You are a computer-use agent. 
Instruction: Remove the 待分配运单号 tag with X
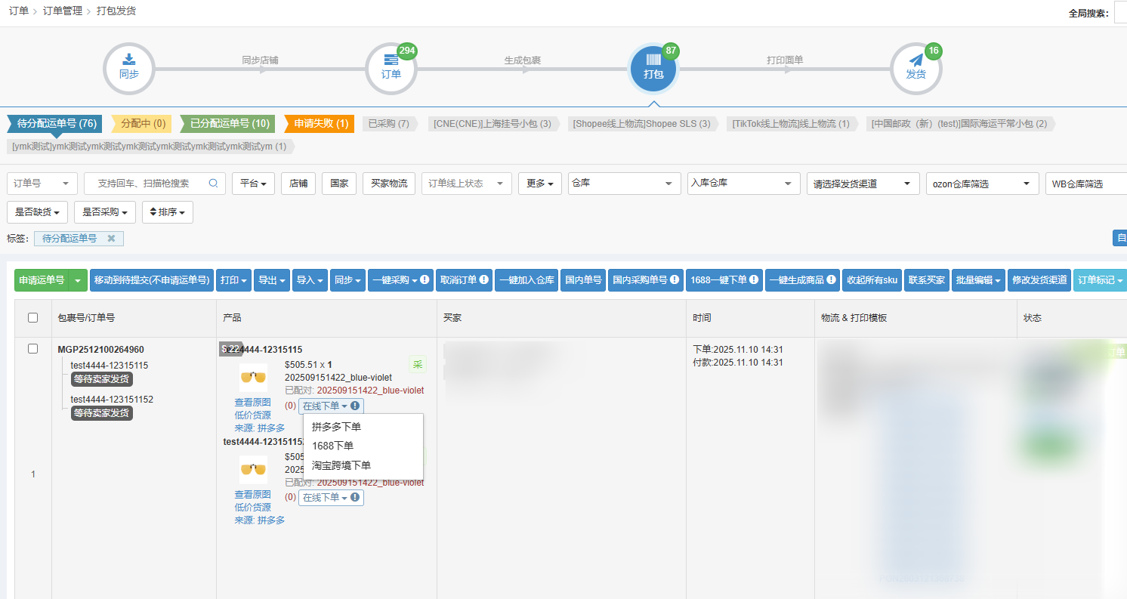click(111, 239)
